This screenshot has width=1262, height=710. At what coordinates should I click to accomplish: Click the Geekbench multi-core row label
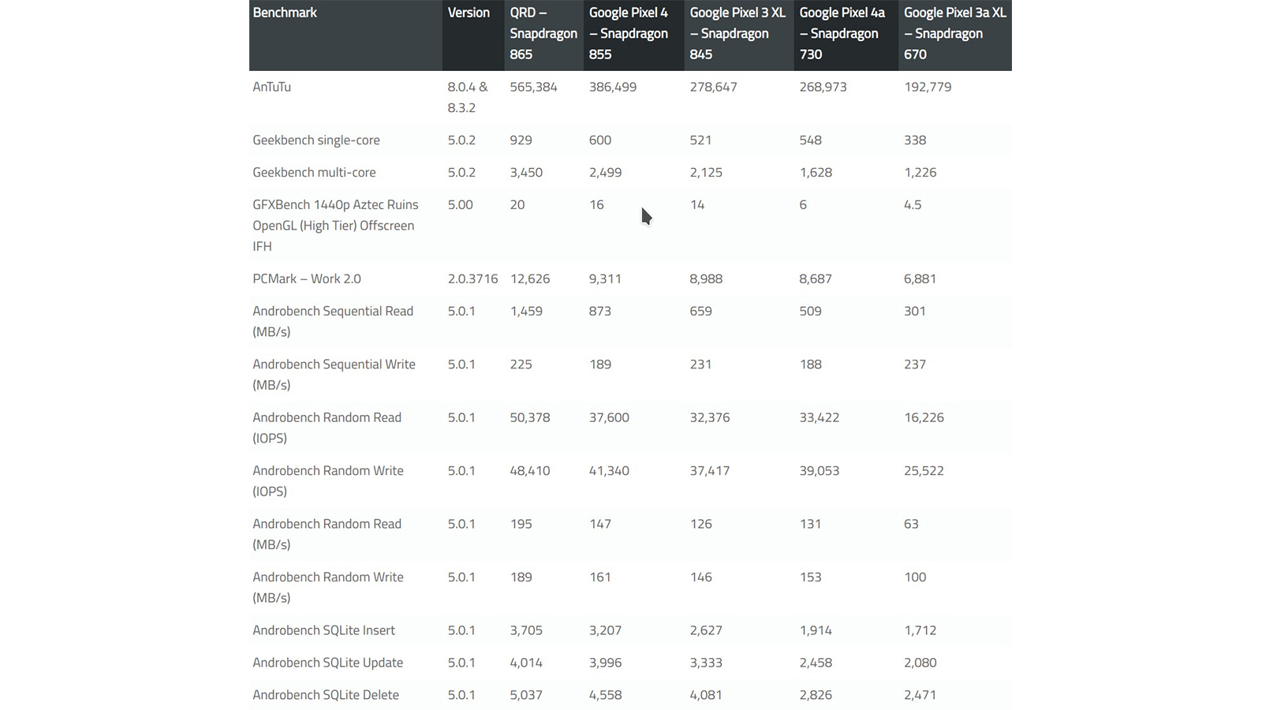(x=314, y=173)
